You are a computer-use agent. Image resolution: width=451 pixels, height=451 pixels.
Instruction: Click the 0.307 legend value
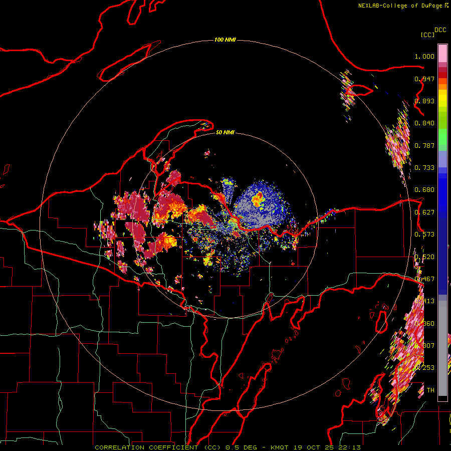424,346
